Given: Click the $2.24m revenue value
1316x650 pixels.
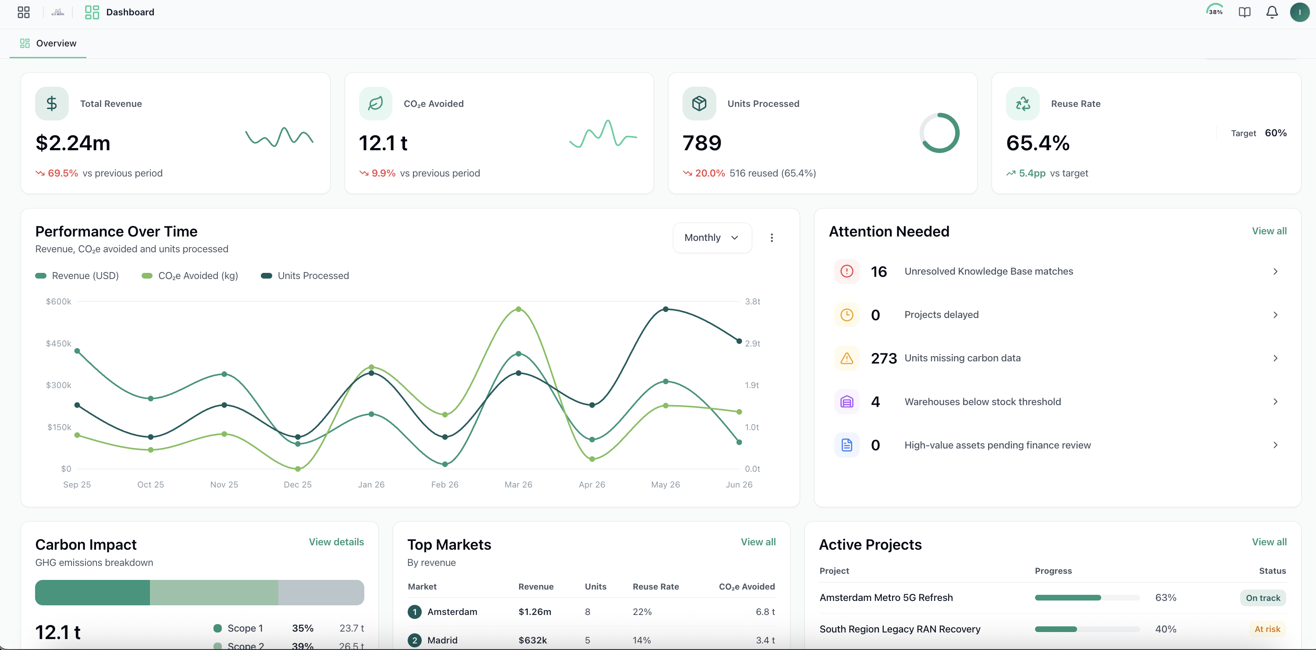Looking at the screenshot, I should click(72, 143).
